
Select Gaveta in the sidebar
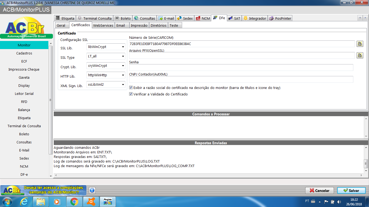24,77
